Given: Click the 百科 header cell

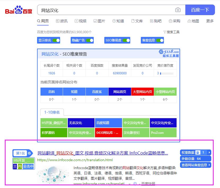Looking at the screenshot, I should tap(52, 92).
